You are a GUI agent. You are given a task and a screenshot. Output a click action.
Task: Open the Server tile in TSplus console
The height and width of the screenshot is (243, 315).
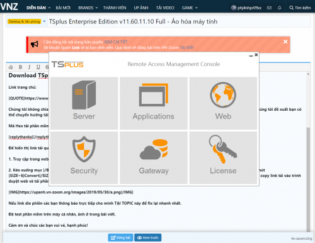click(x=84, y=103)
